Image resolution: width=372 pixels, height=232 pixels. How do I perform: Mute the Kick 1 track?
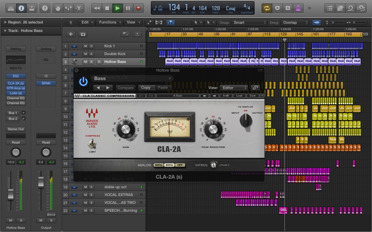click(x=85, y=46)
